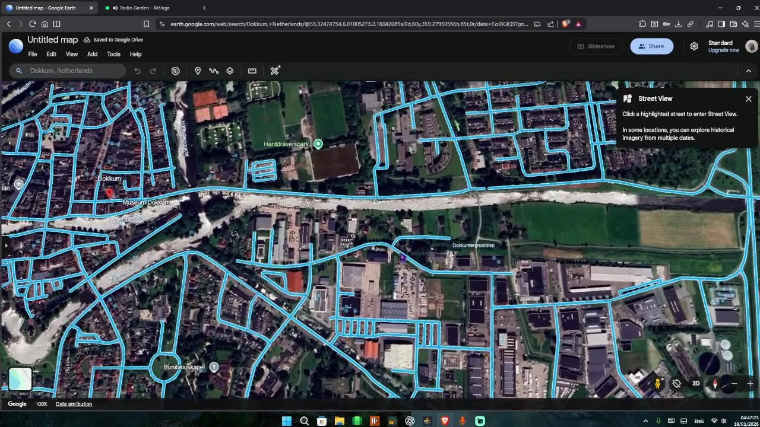This screenshot has height=427, width=760.
Task: Open the Google account avatar
Action: click(x=751, y=46)
